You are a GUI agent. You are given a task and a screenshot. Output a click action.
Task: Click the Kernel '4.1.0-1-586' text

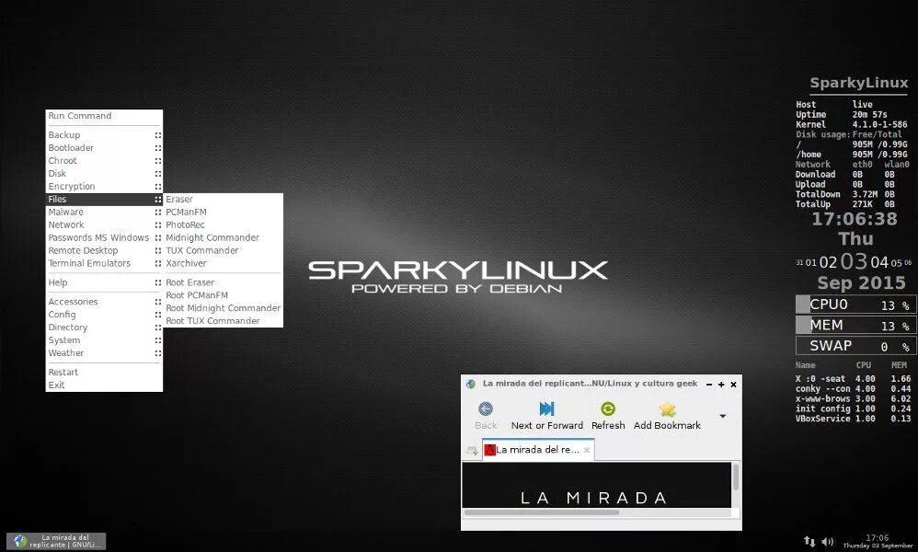pos(879,125)
